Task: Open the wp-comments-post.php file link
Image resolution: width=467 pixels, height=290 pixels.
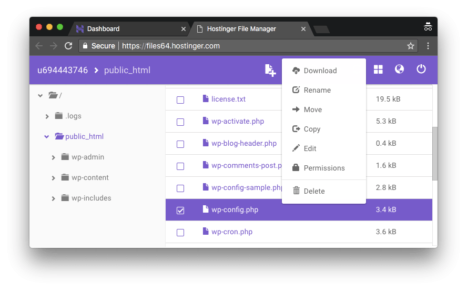Action: (x=247, y=165)
